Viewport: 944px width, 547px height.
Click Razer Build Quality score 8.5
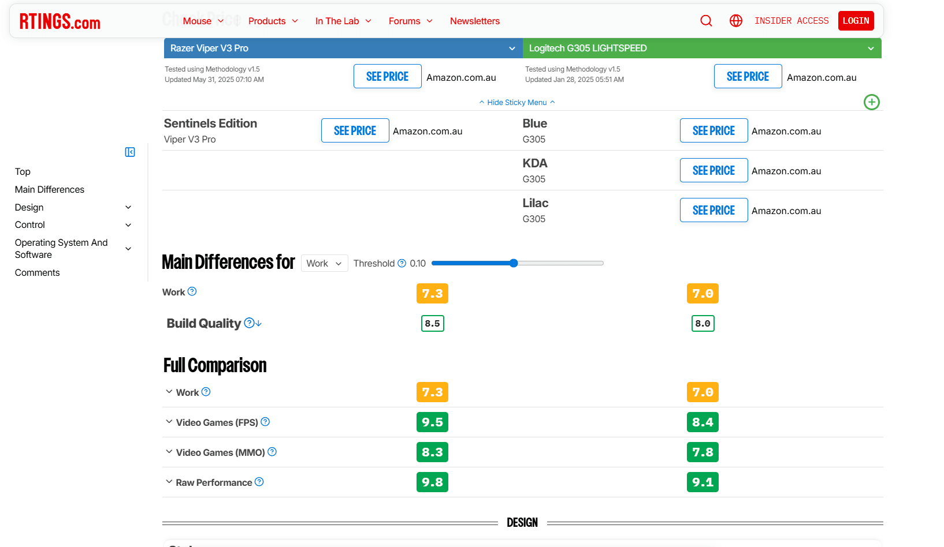click(433, 323)
